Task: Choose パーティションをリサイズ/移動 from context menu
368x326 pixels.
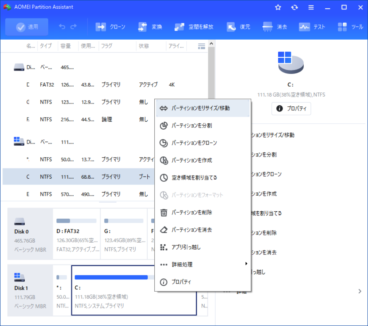Action: pos(203,108)
